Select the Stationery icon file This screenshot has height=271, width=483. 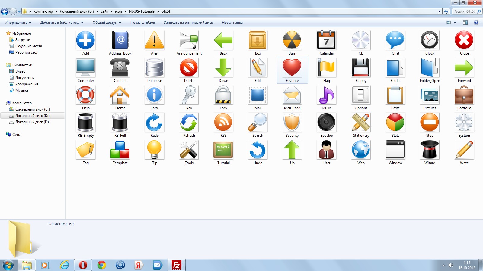(361, 125)
